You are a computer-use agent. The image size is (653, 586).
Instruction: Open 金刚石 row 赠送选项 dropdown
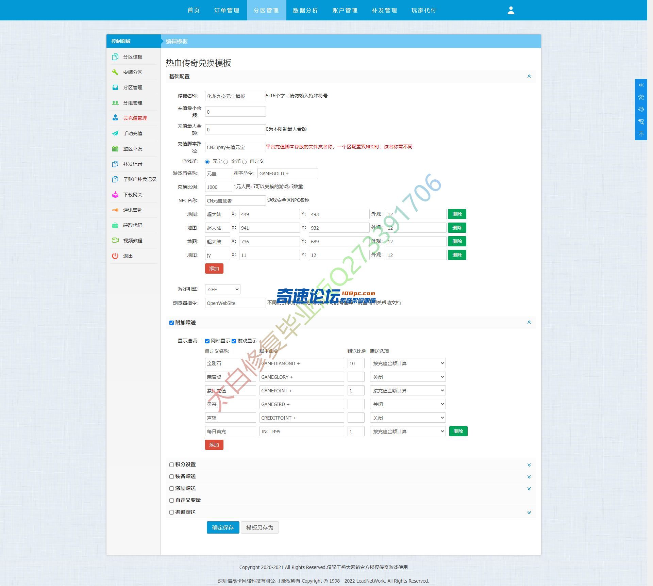(x=408, y=363)
